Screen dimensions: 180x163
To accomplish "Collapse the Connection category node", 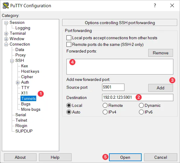I will click(x=6, y=44).
